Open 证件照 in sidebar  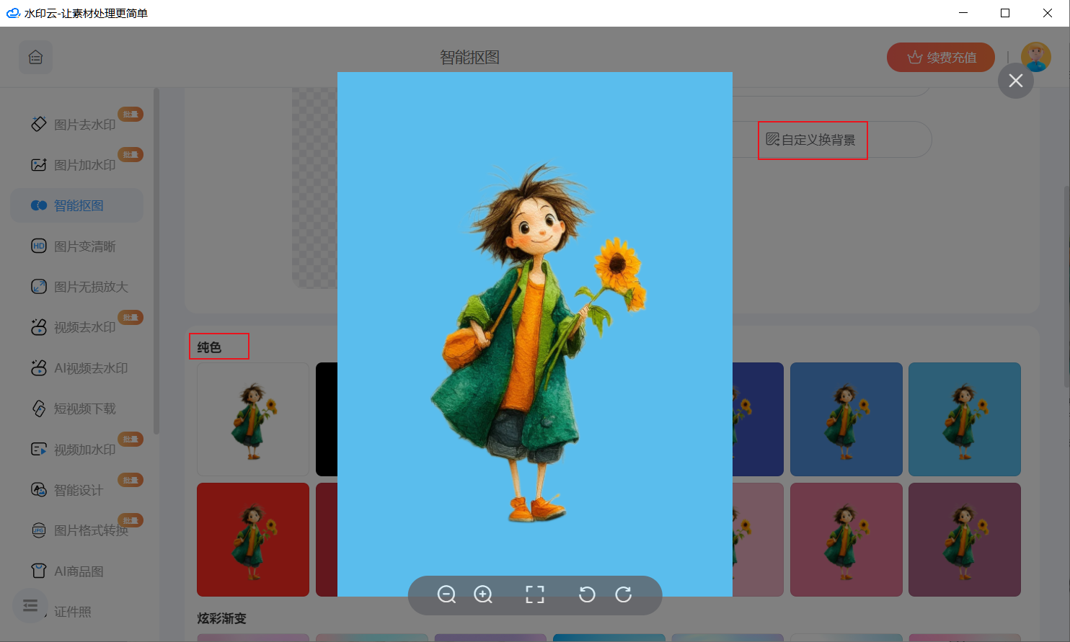click(x=73, y=612)
